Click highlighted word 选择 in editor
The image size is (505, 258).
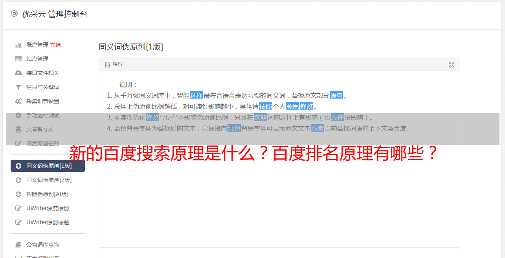(196, 95)
